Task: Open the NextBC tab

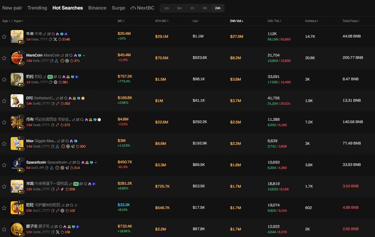Action: (142, 8)
